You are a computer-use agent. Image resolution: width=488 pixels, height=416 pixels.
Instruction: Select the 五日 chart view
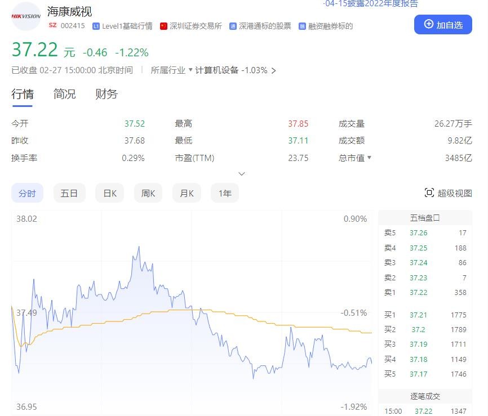point(69,193)
